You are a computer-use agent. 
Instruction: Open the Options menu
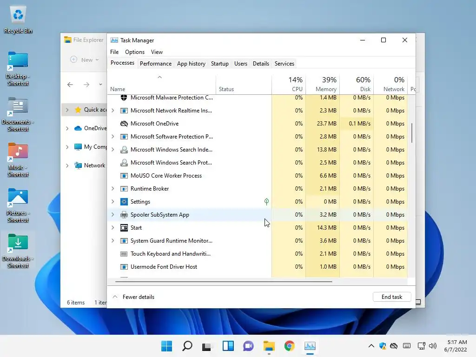click(x=135, y=52)
